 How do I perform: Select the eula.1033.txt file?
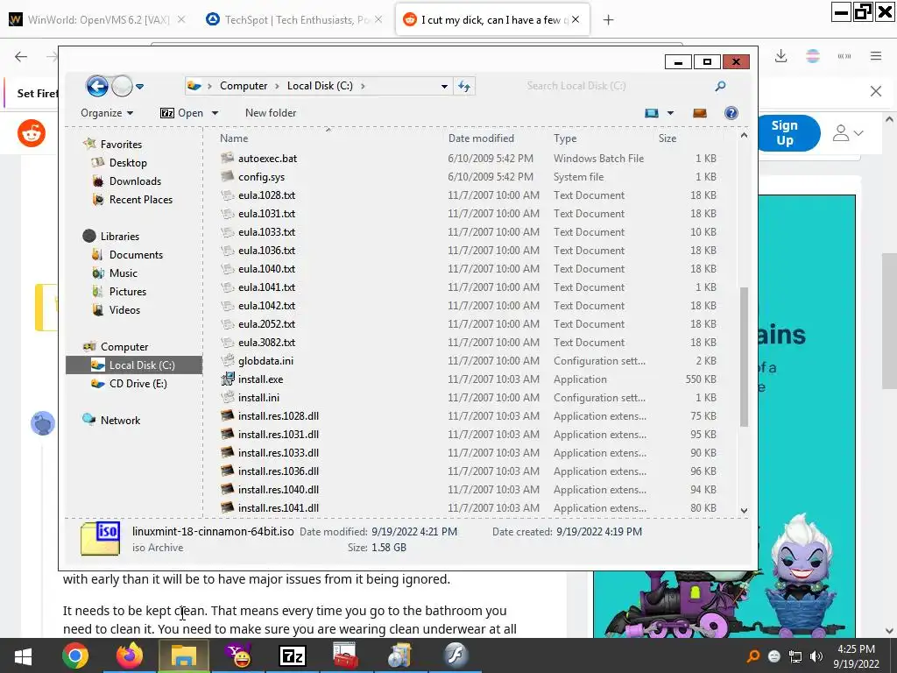(266, 231)
